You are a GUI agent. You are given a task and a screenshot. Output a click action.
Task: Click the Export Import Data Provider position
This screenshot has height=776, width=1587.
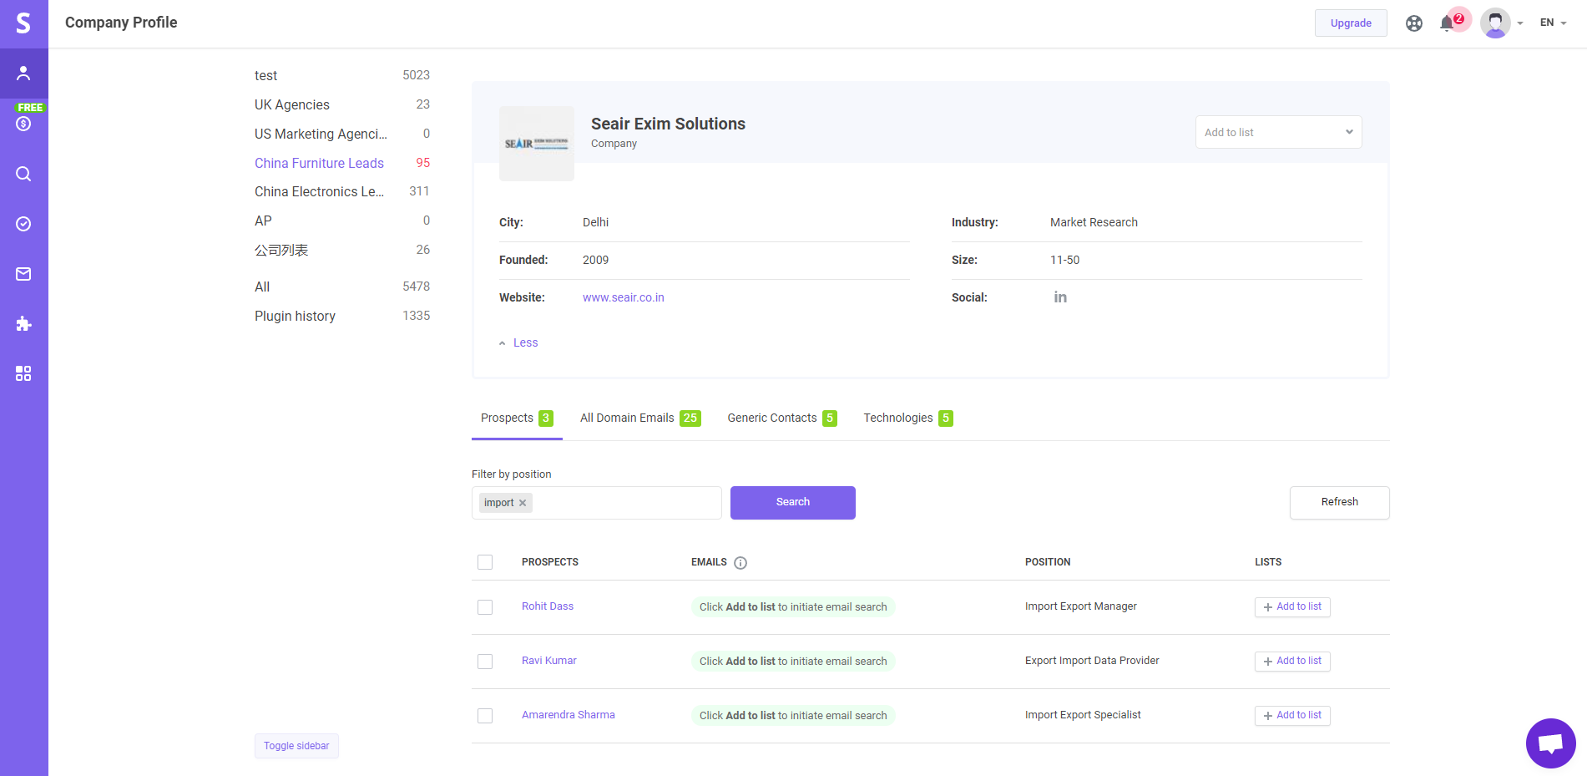(x=1092, y=661)
